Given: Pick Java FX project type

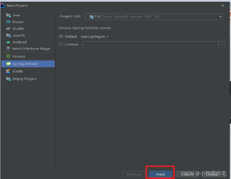Looking at the screenshot, I should tap(28, 35).
